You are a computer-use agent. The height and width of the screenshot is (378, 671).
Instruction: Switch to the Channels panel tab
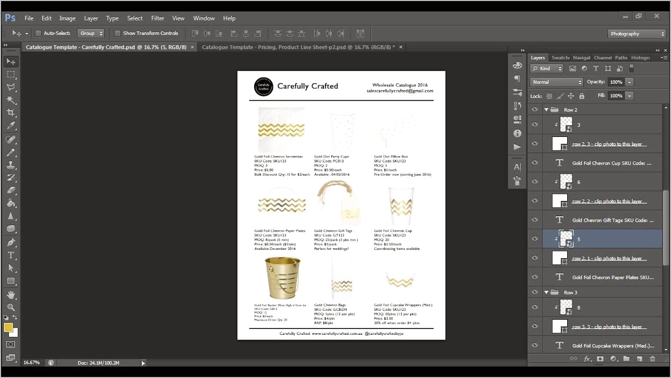pyautogui.click(x=603, y=58)
